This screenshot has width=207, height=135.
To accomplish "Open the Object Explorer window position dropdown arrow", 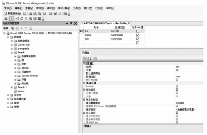I will [67, 23].
